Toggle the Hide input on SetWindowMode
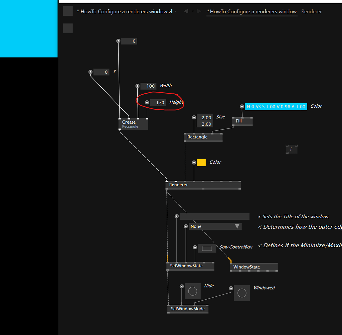Screen dimensions: 342x335 (192, 291)
